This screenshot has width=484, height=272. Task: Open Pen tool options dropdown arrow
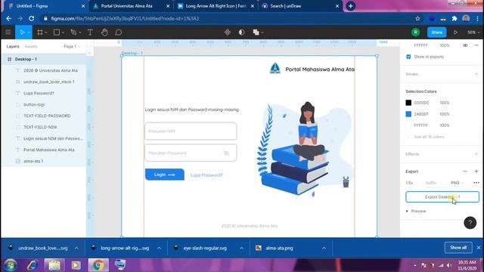79,32
